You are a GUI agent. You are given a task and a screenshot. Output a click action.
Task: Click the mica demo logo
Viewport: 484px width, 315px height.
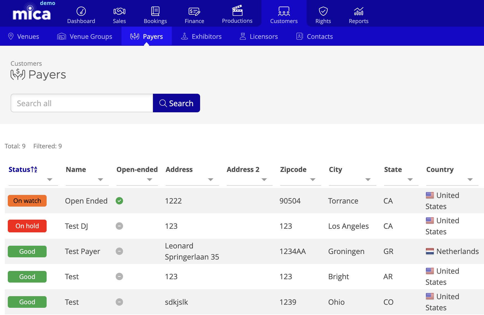(x=32, y=13)
